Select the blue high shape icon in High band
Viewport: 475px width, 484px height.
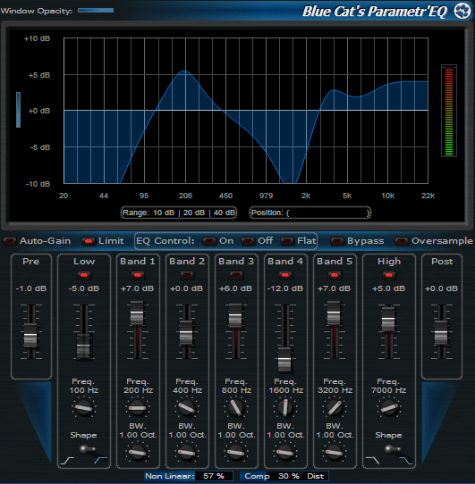coord(406,461)
